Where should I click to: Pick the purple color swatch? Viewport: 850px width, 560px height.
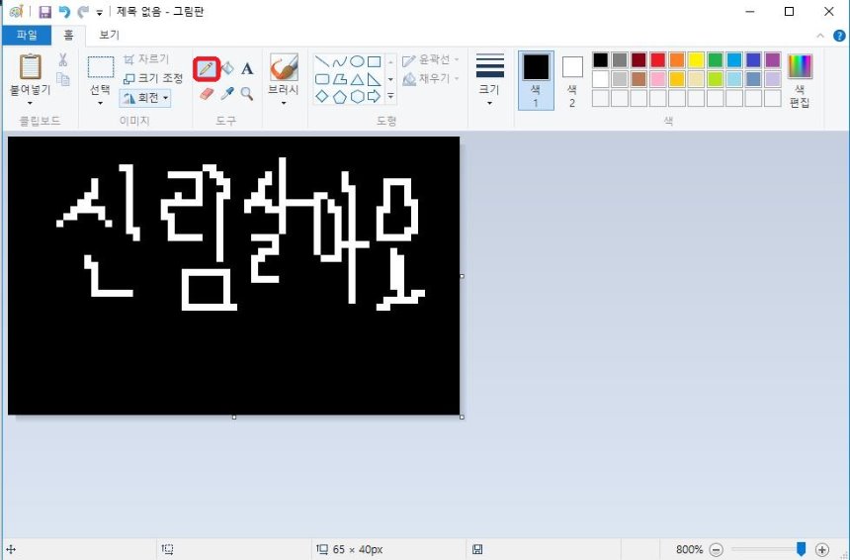click(773, 59)
